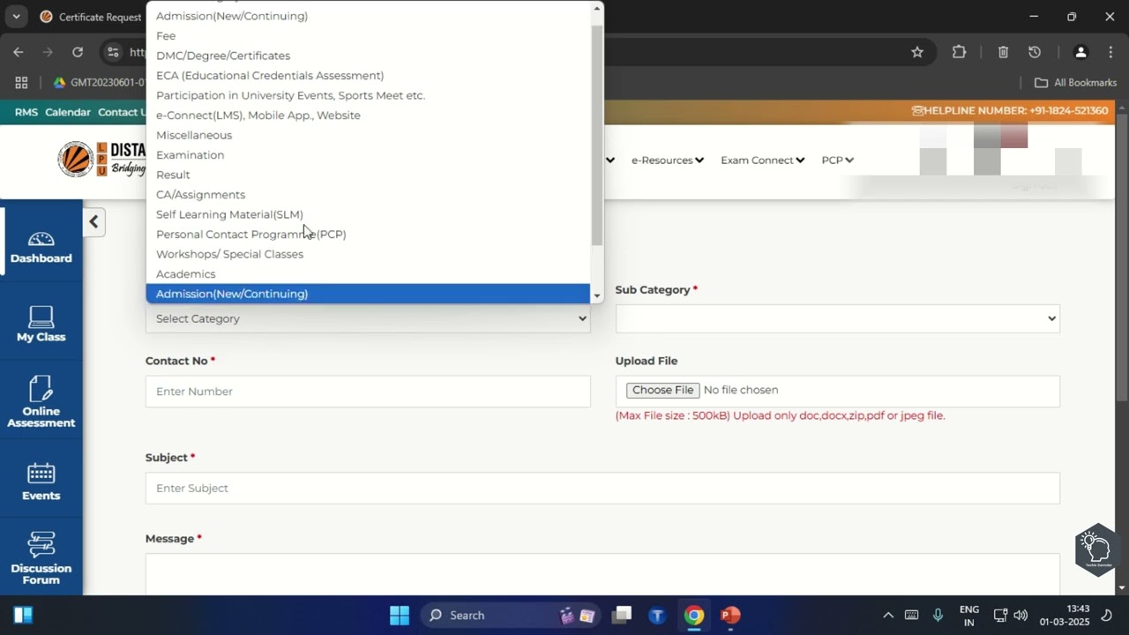
Task: Click microphone icon in system tray
Action: click(x=938, y=615)
